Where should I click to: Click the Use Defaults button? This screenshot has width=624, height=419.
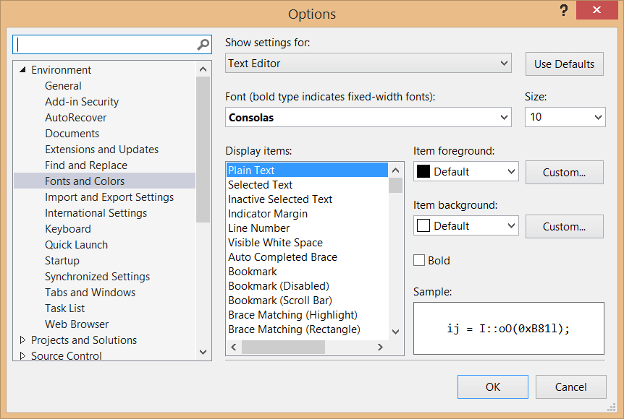565,64
